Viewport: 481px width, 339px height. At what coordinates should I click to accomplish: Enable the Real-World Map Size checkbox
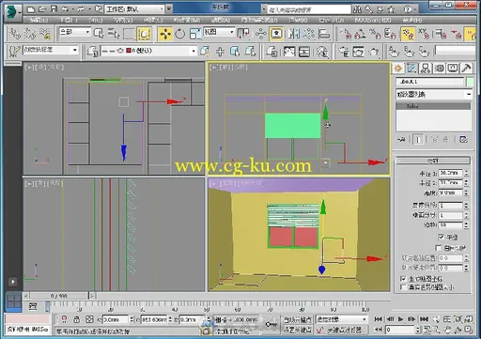[403, 287]
